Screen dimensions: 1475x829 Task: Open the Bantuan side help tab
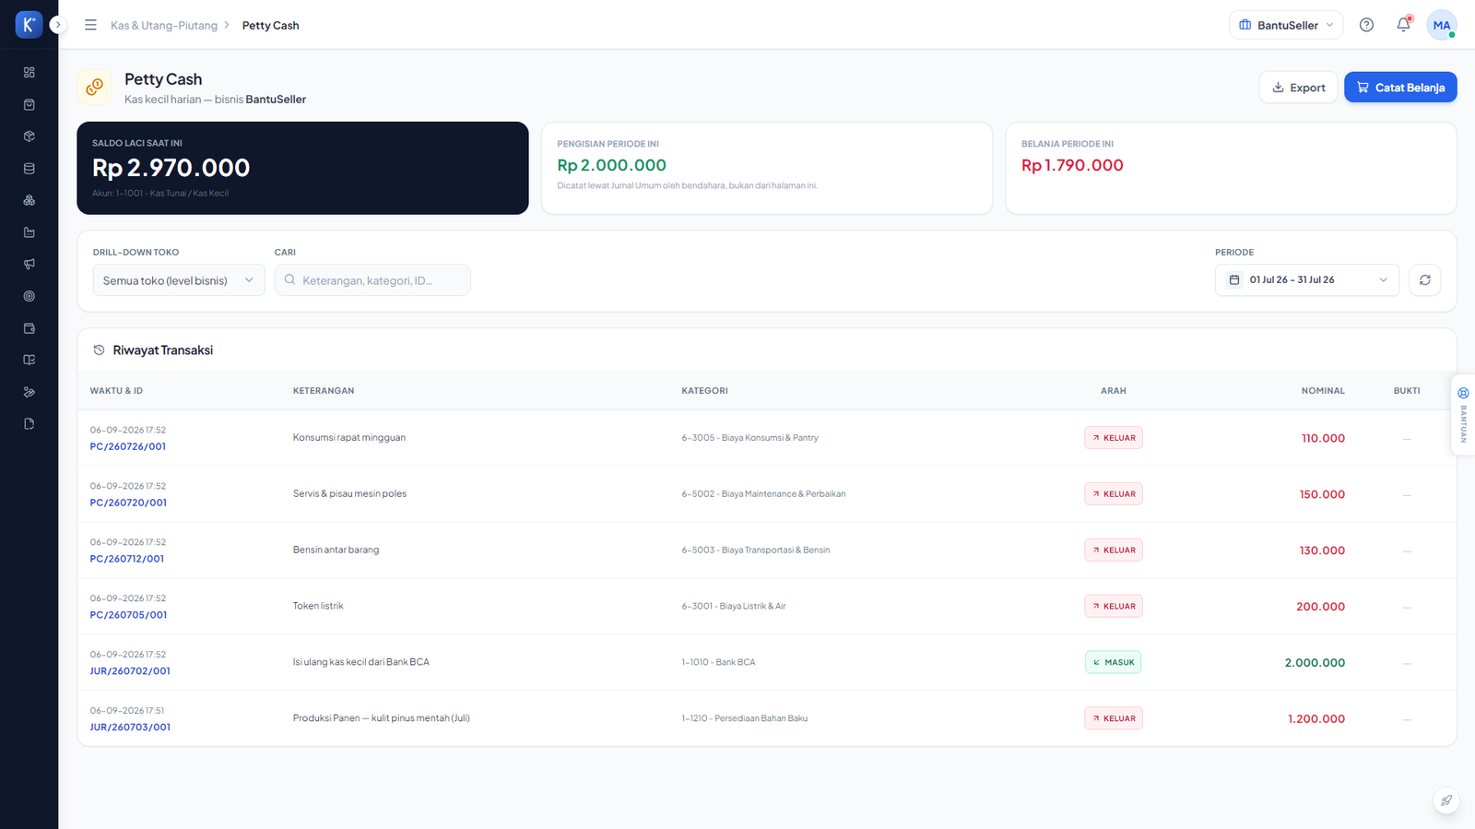pos(1463,414)
